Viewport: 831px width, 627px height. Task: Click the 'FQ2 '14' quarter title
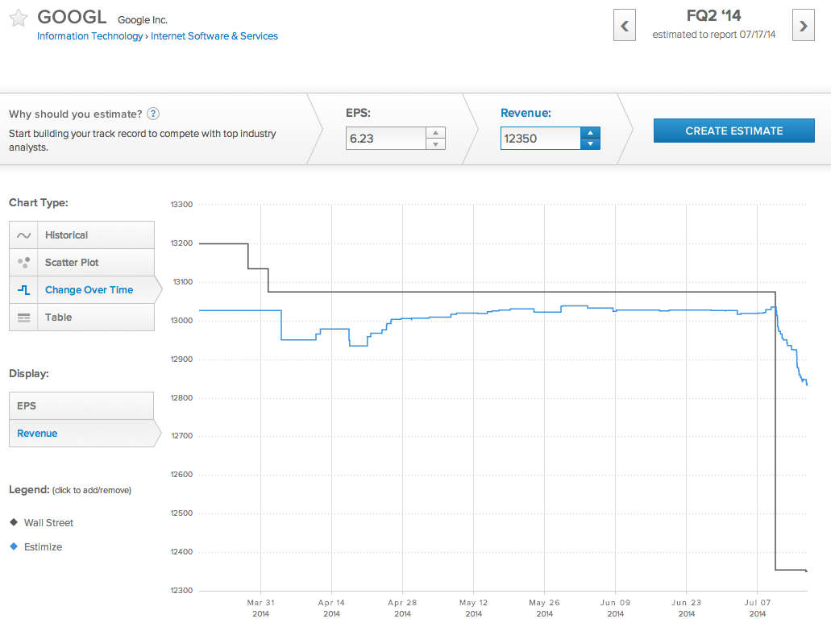point(714,16)
